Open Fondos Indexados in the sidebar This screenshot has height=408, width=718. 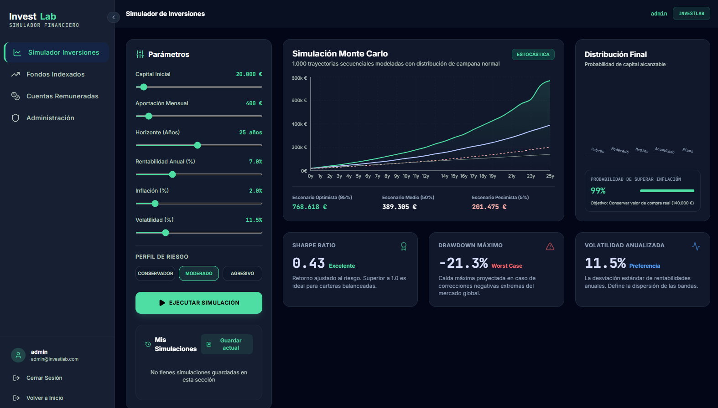[57, 74]
